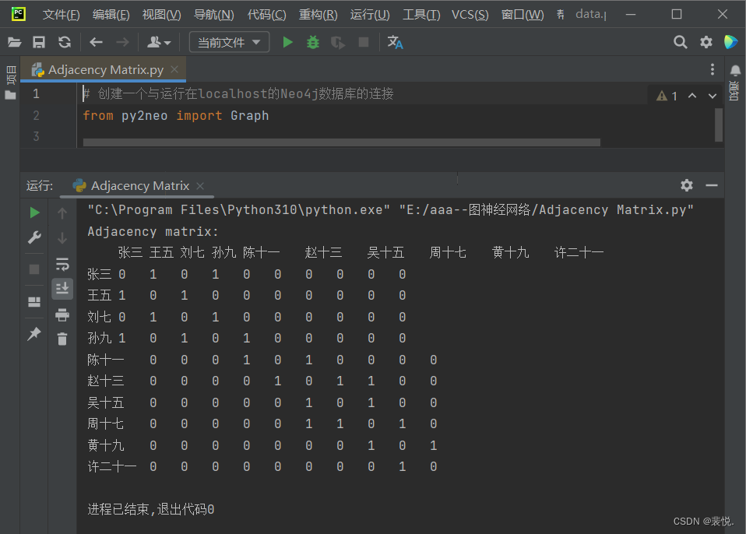Expand the VCS user profile dropdown arrow
Viewport: 746px width, 534px height.
[167, 43]
